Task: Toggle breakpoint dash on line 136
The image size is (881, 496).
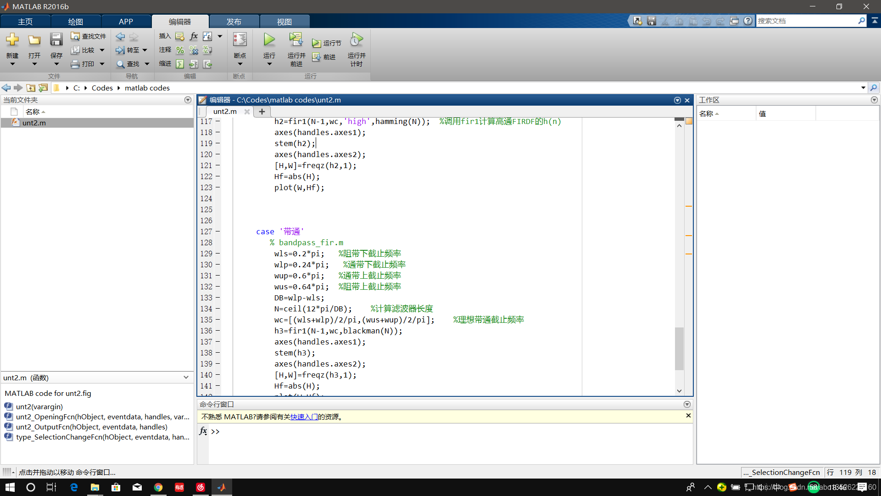Action: (x=217, y=331)
